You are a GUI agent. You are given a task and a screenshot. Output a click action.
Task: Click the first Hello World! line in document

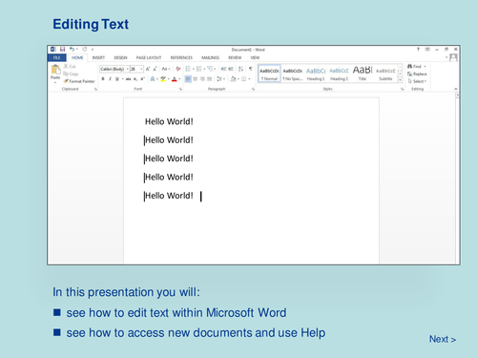coord(169,121)
